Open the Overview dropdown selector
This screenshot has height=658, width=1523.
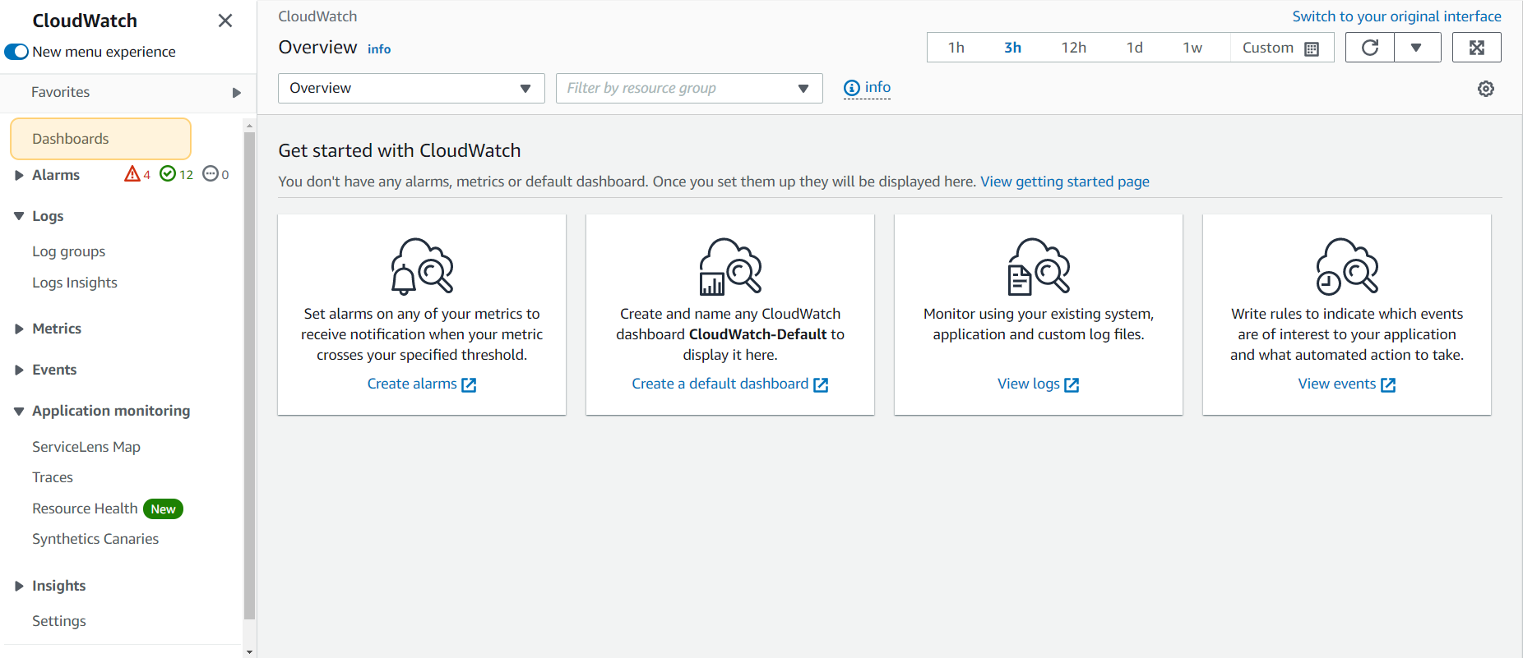(411, 88)
